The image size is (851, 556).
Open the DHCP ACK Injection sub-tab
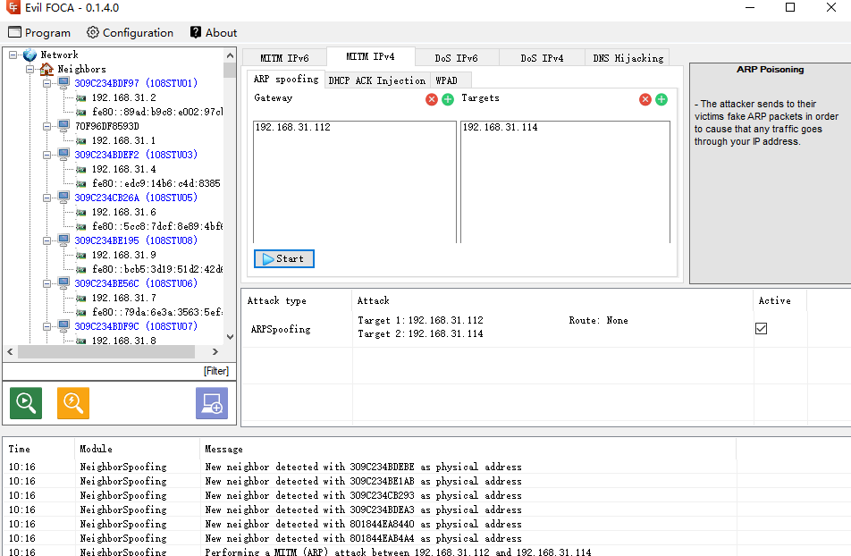[377, 80]
